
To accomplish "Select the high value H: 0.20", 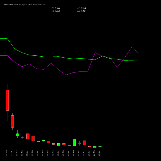I will (81, 8).
